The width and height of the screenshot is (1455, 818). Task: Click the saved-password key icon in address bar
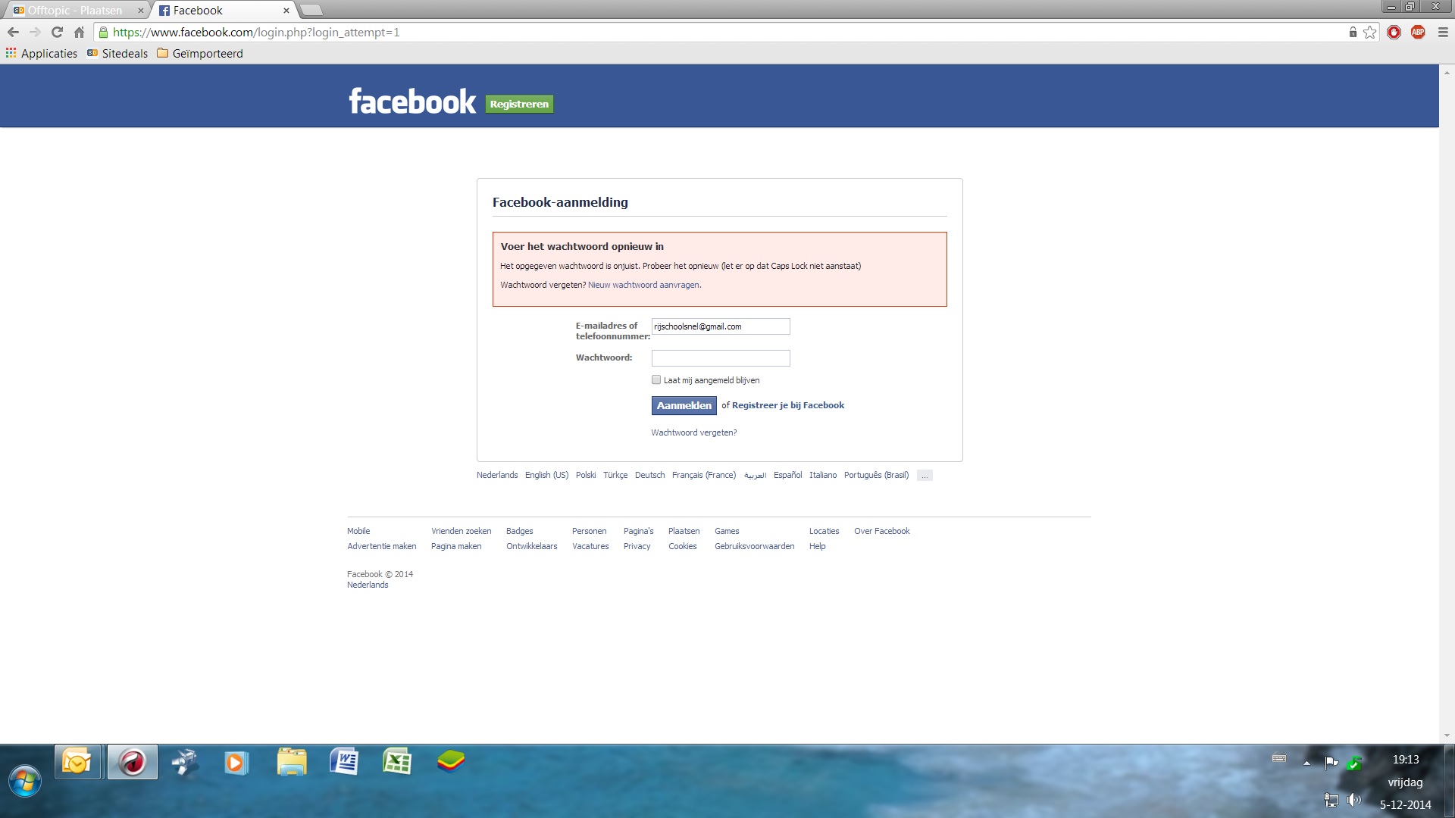pos(1353,33)
